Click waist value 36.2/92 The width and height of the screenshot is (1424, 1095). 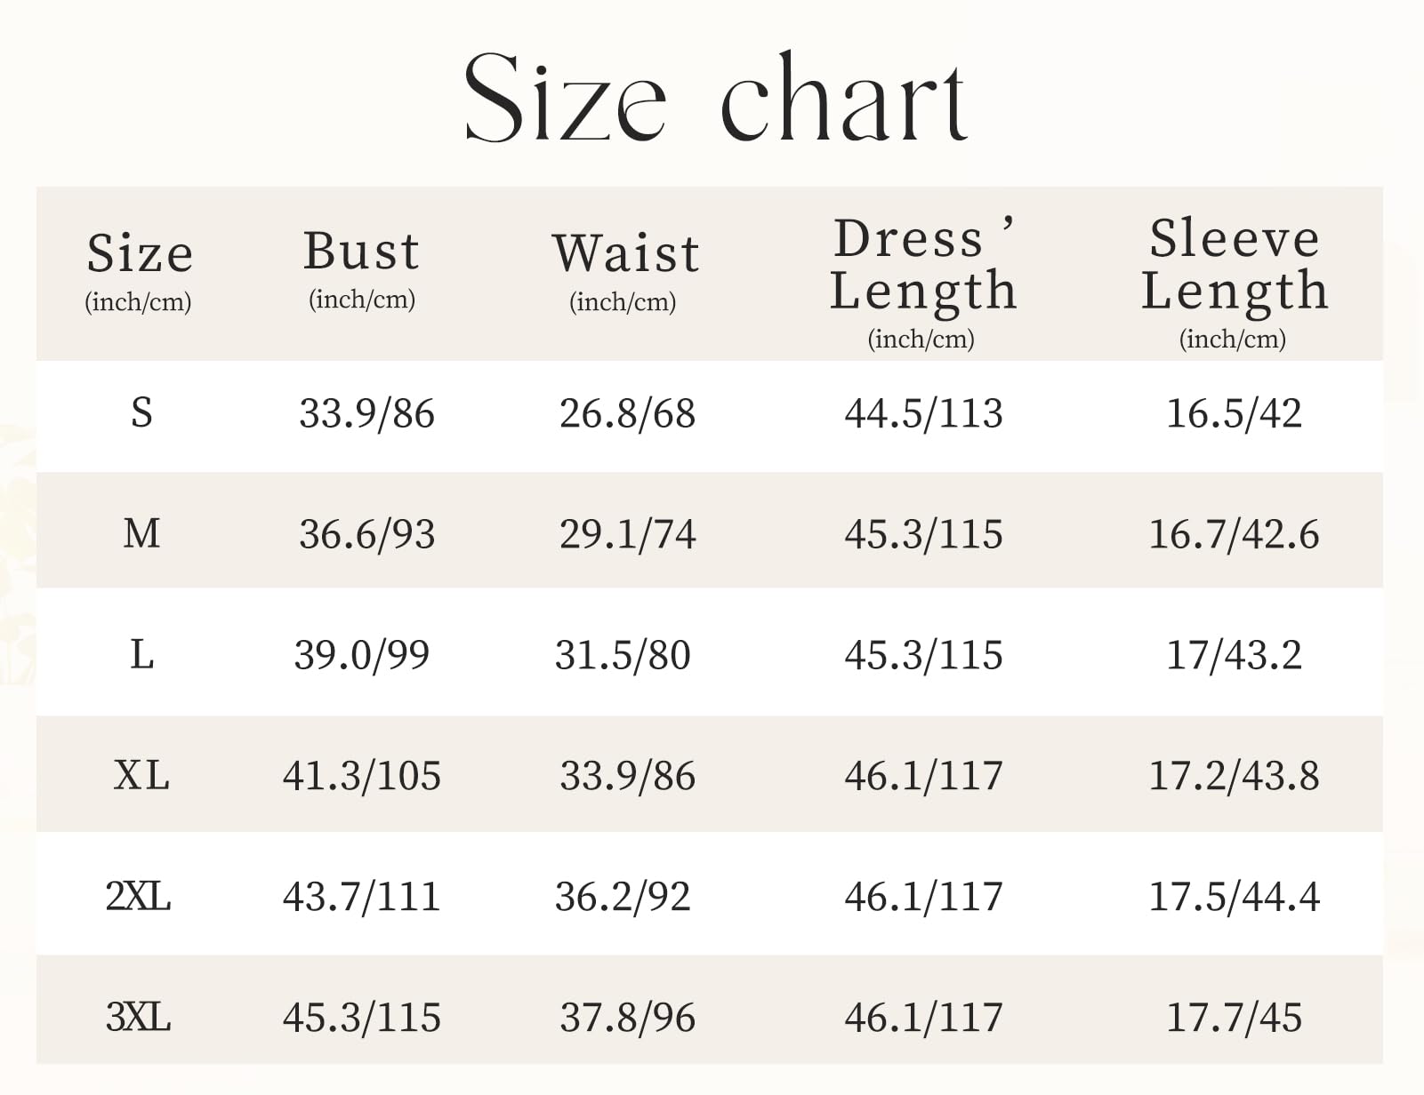pyautogui.click(x=623, y=896)
